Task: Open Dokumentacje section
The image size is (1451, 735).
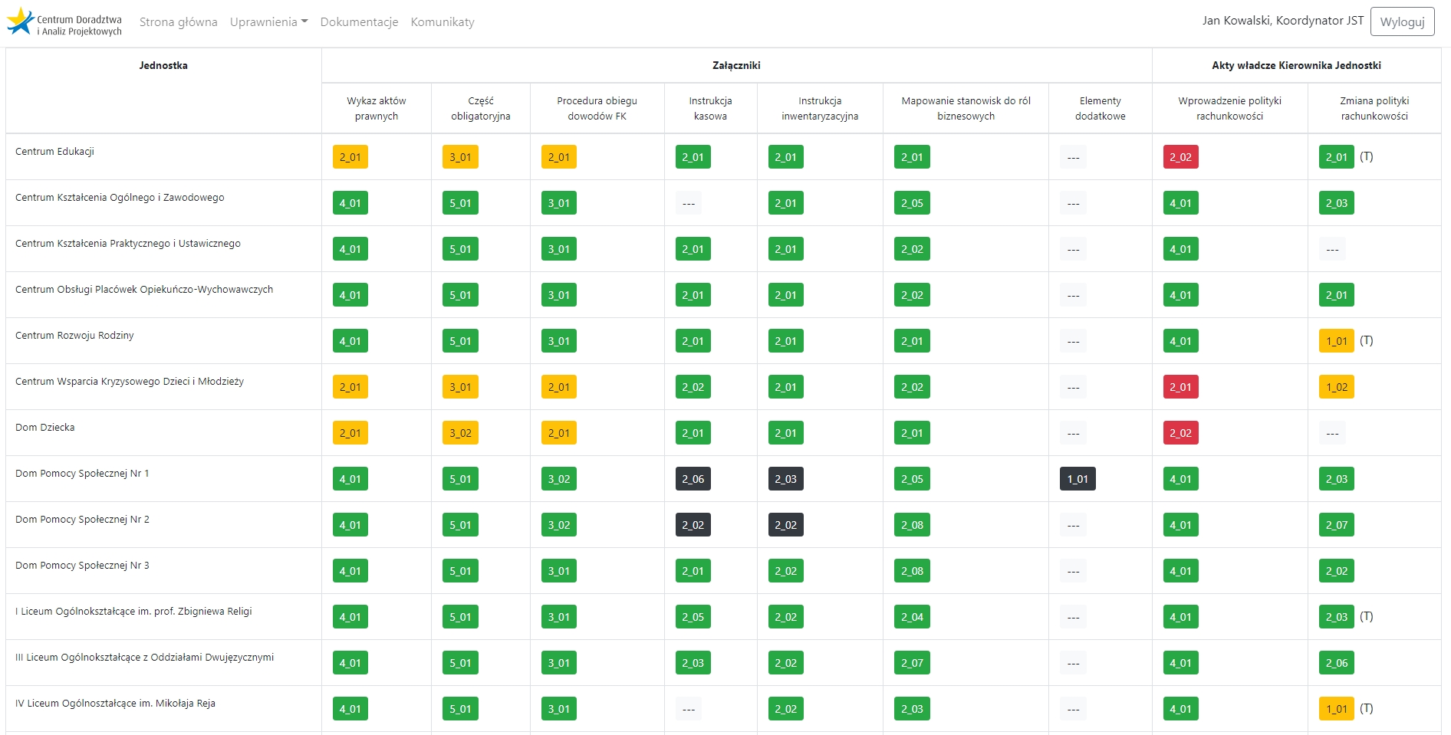Action: click(359, 22)
